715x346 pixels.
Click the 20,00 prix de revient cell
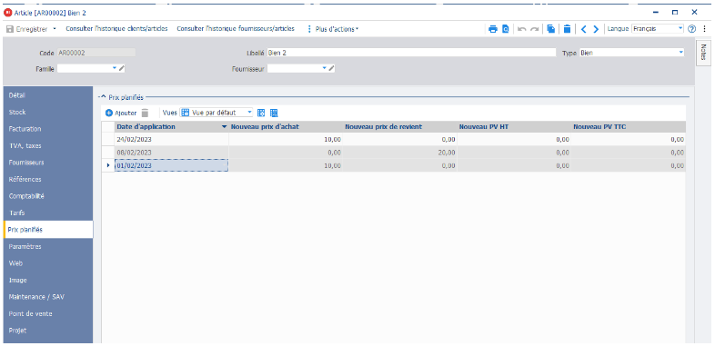click(400, 152)
